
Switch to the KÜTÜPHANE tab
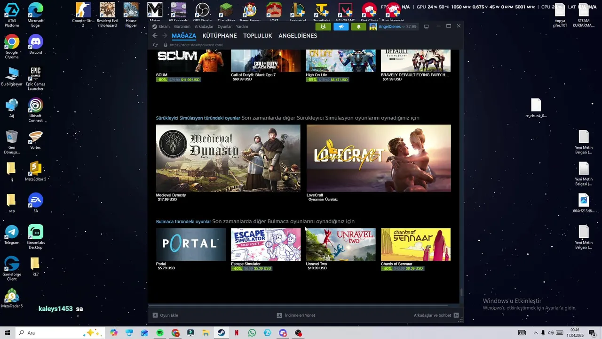[x=220, y=36]
